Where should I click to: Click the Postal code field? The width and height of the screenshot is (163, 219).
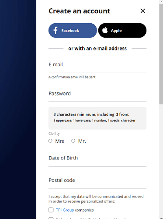(x=97, y=181)
